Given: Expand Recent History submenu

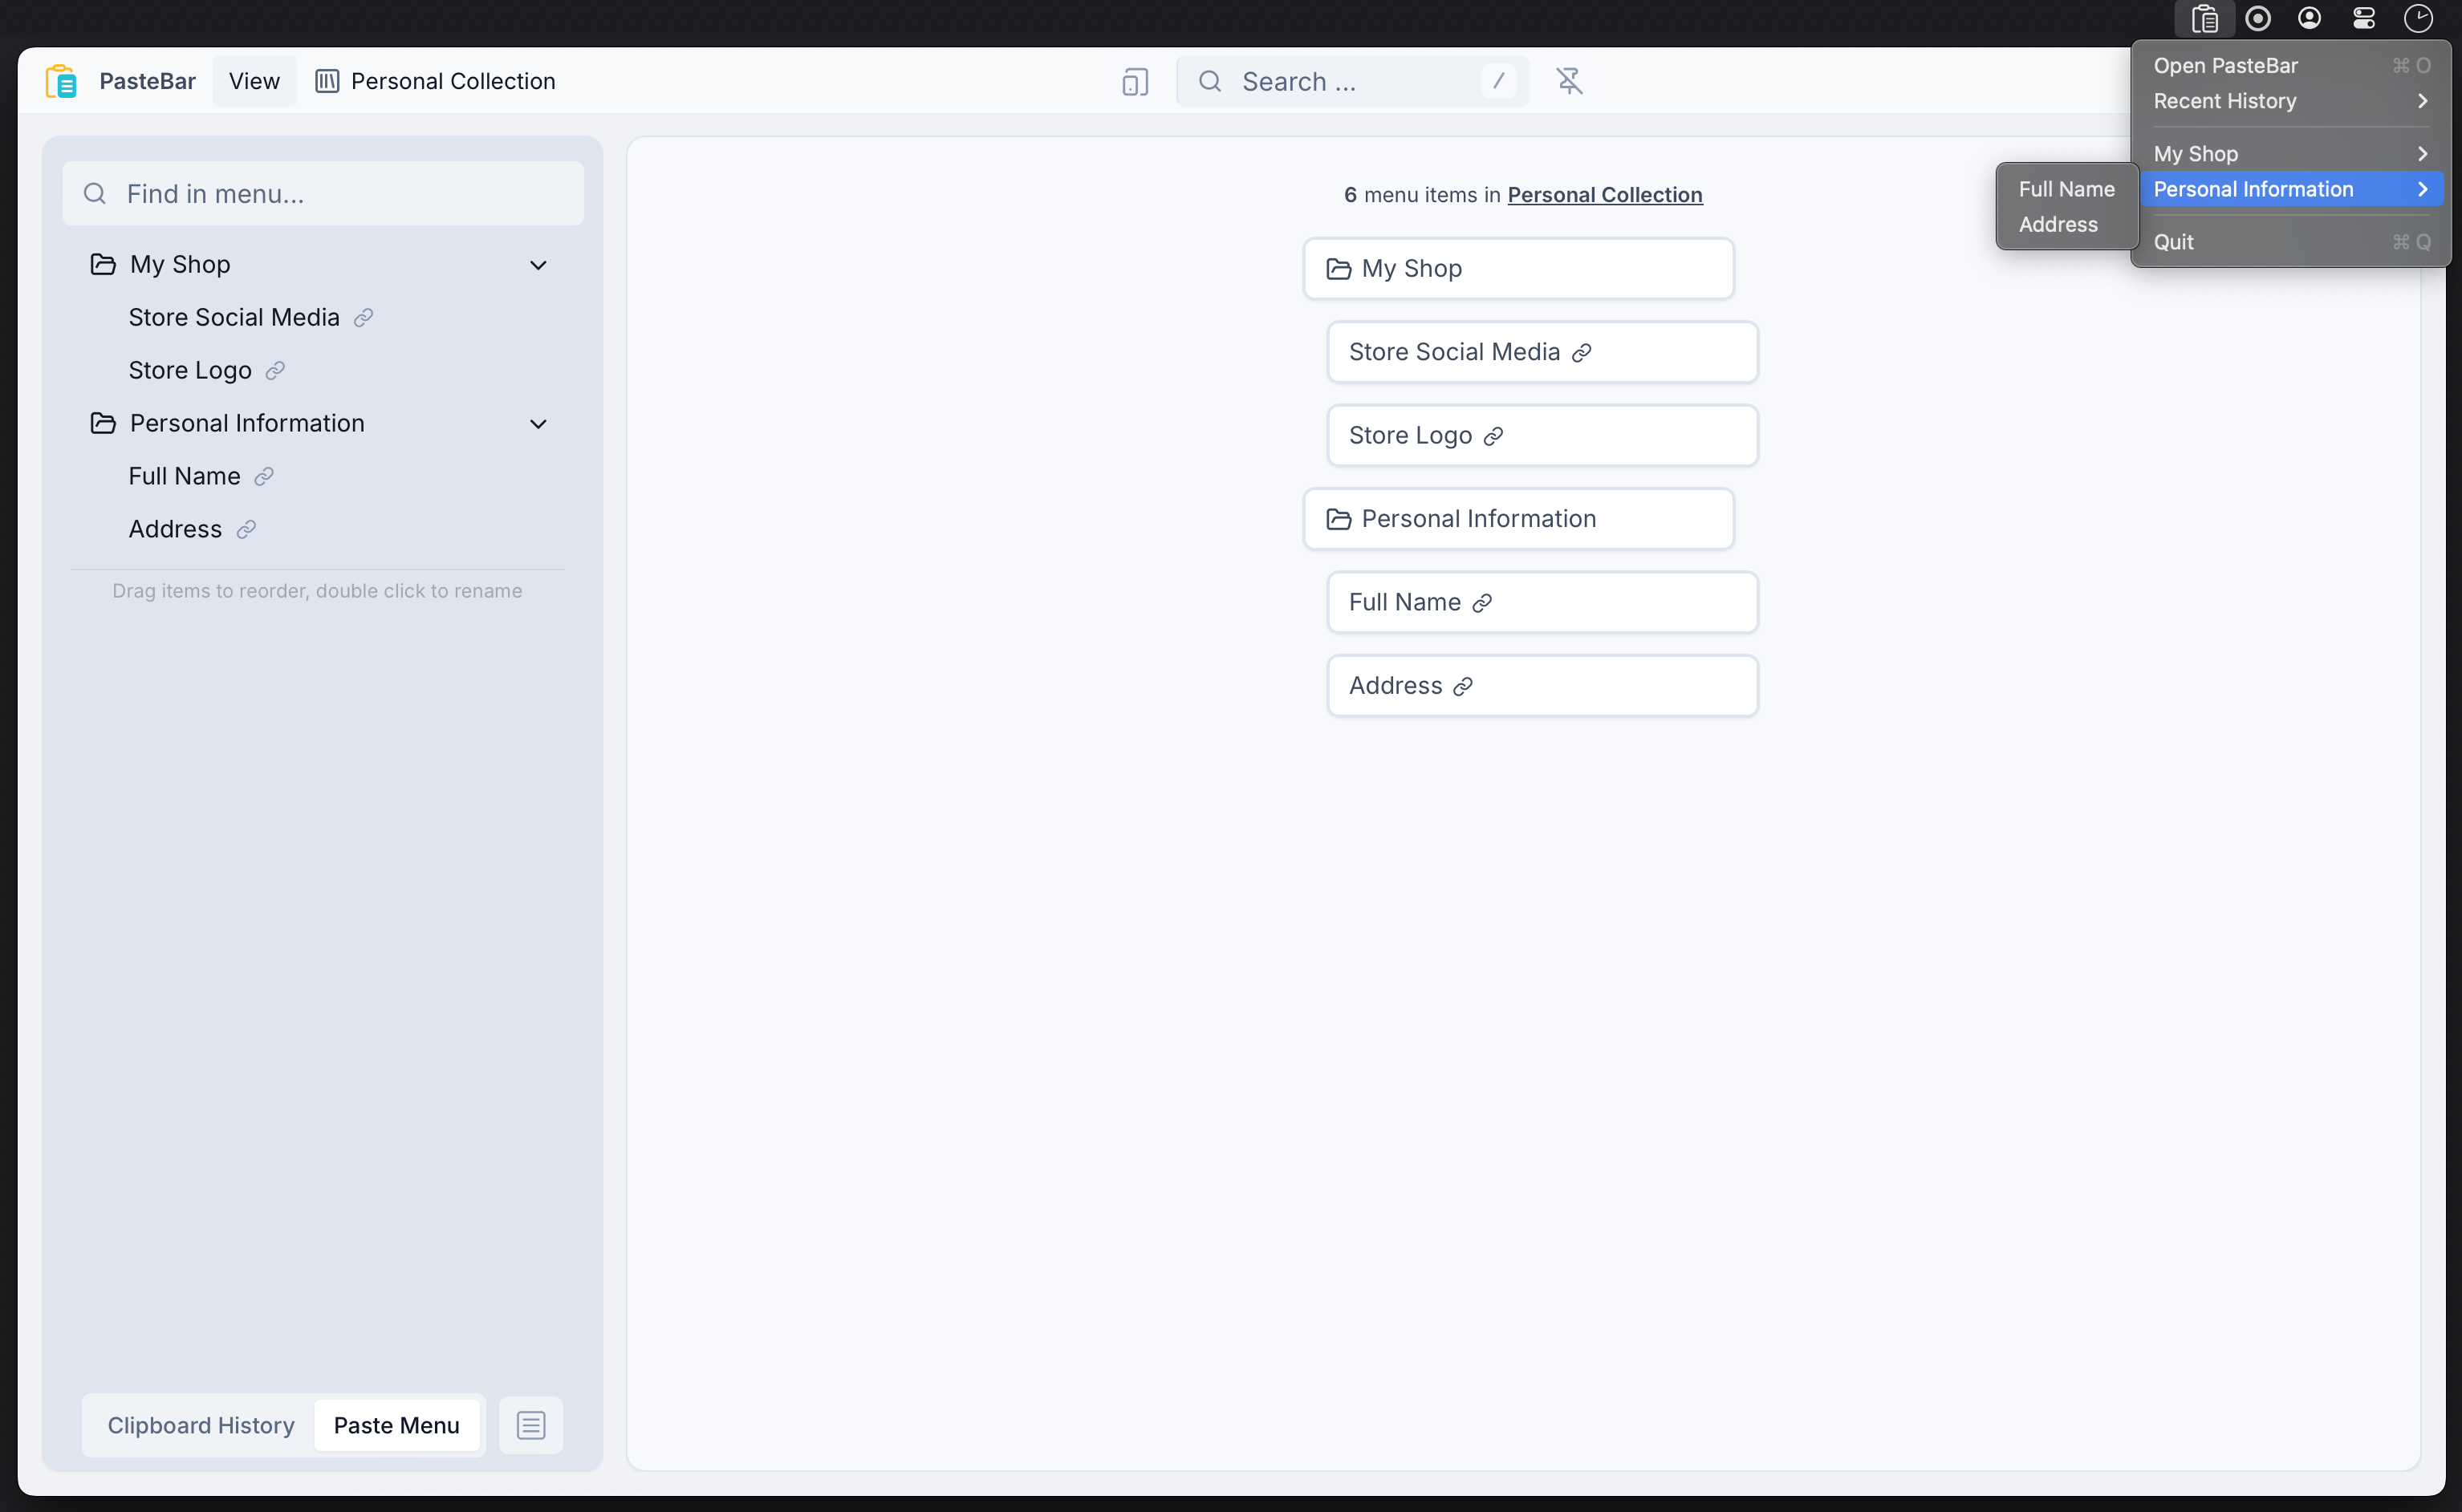Looking at the screenshot, I should 2292,101.
